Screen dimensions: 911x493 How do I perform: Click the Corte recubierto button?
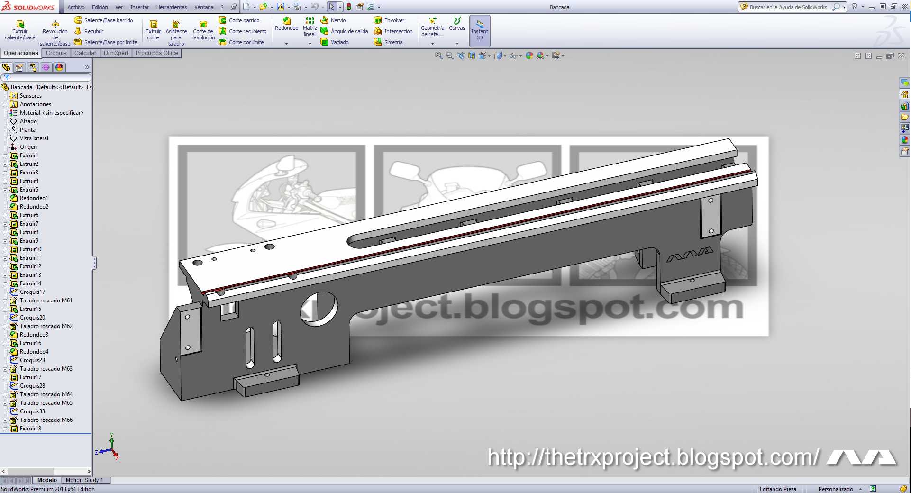(x=243, y=31)
